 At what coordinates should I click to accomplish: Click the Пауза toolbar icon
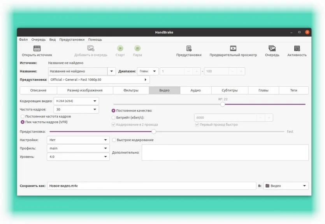(x=137, y=49)
